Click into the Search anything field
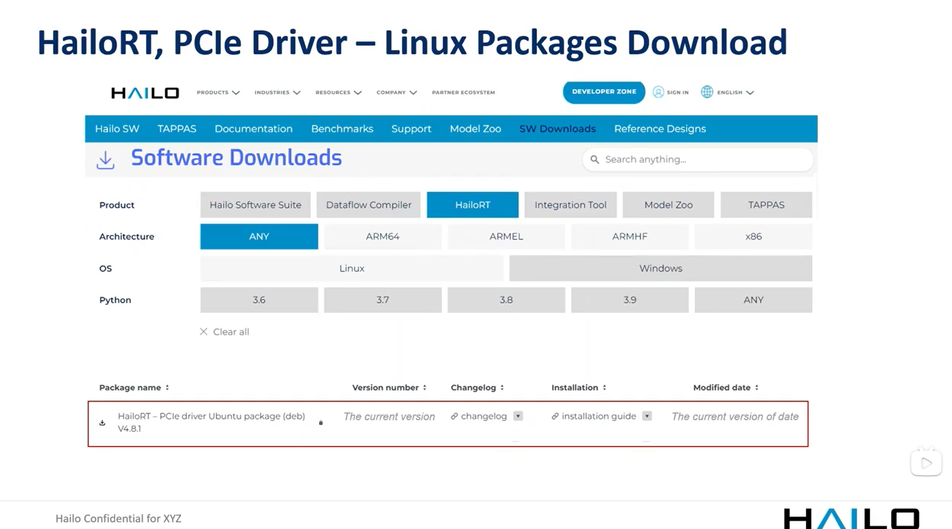The image size is (952, 529). [x=697, y=160]
